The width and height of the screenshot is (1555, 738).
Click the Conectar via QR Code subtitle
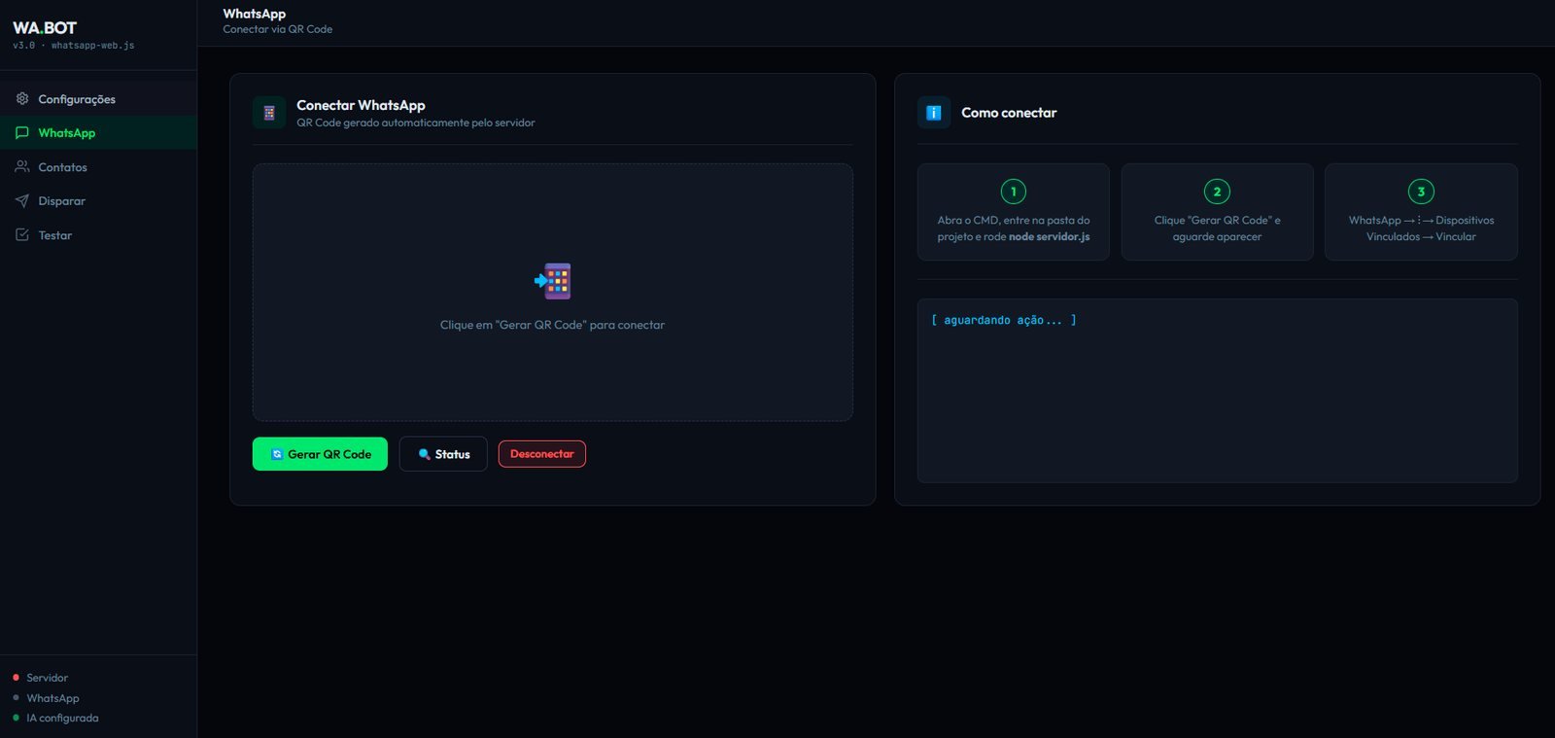[x=278, y=29]
